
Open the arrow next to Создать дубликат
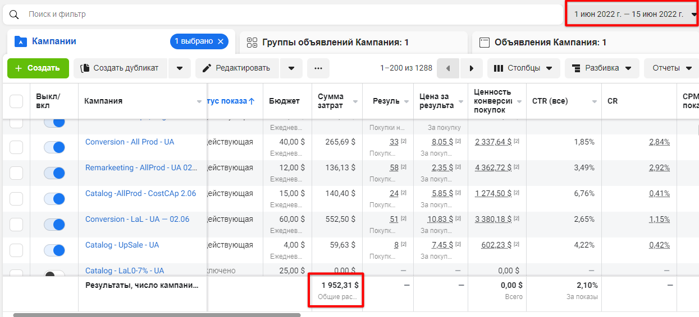coord(180,68)
